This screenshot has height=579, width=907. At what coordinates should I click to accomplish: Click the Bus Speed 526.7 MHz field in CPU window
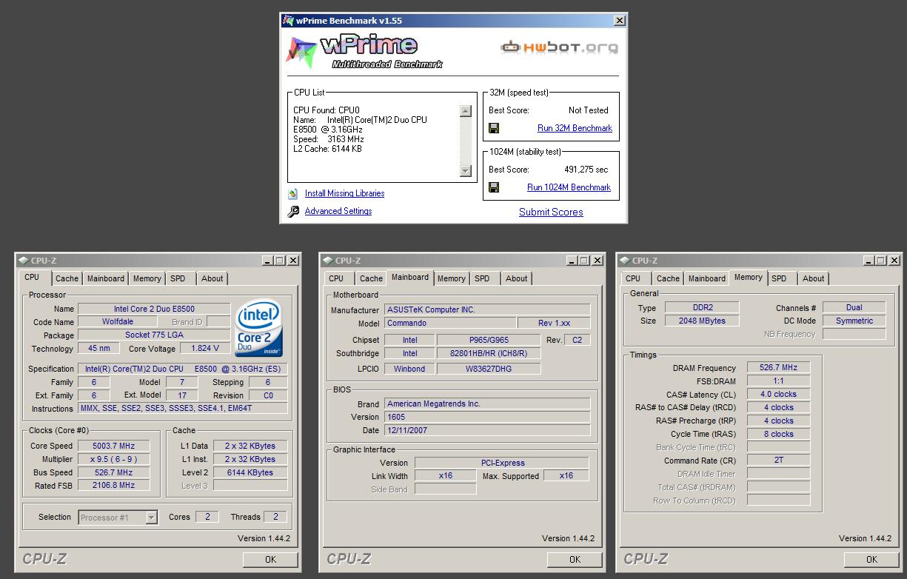[113, 472]
